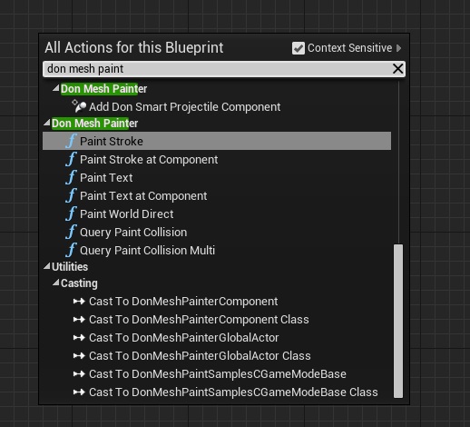Click cast arrow icon beside DonMeshPainterGlobalActor Class

coord(79,356)
